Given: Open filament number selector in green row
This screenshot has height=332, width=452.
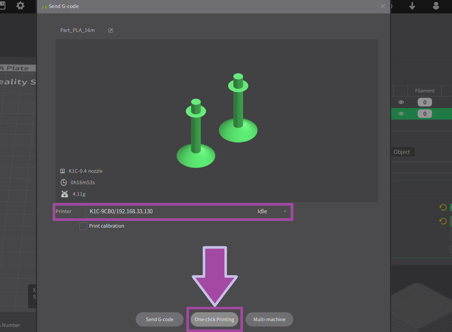Looking at the screenshot, I should pyautogui.click(x=425, y=114).
